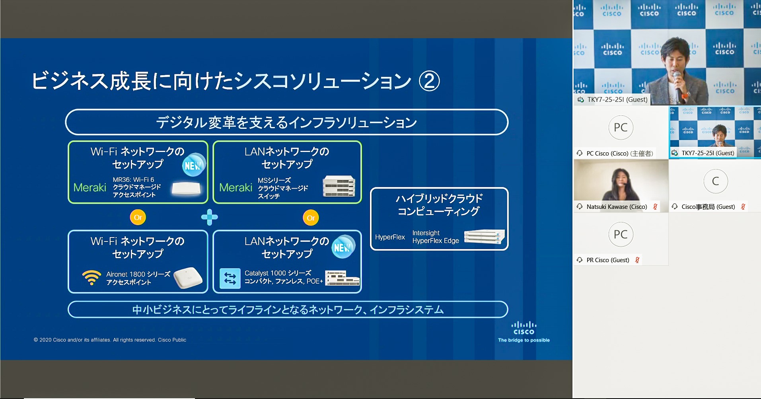Click the ハイブリッドクラウド コンピューティング heading
761x399 pixels.
[x=439, y=204]
